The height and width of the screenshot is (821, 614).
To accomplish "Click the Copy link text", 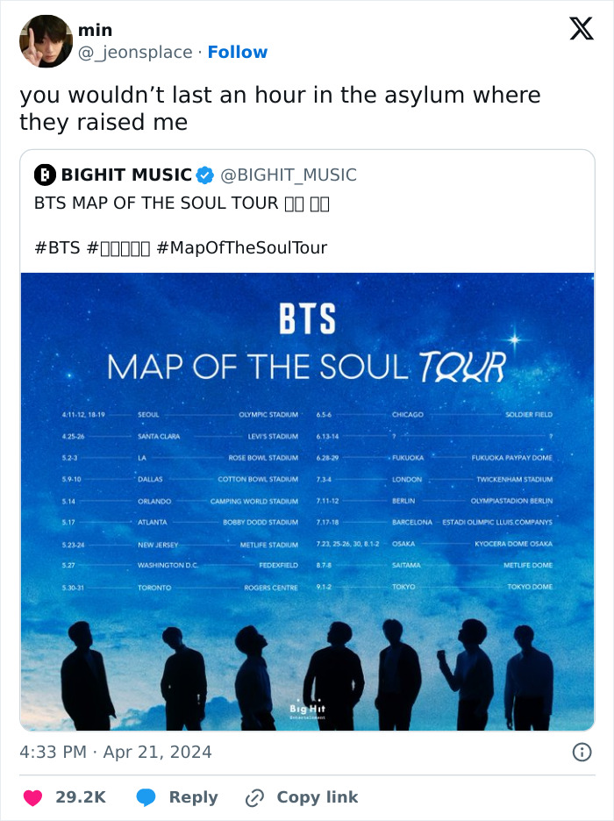I will [x=317, y=797].
